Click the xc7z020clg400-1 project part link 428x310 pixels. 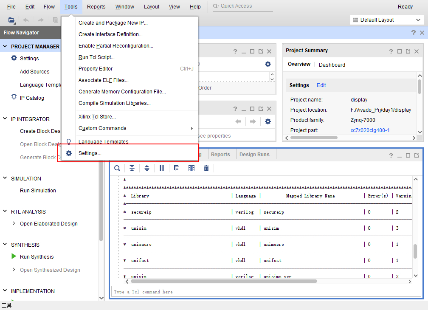(x=370, y=130)
